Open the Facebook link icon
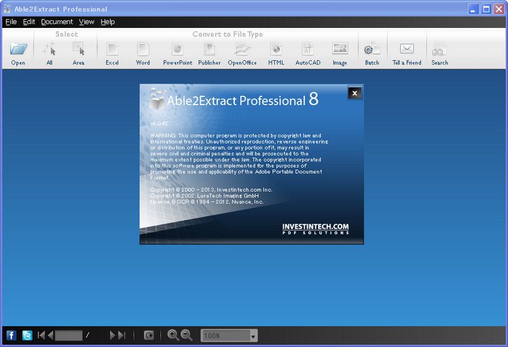 (x=11, y=336)
